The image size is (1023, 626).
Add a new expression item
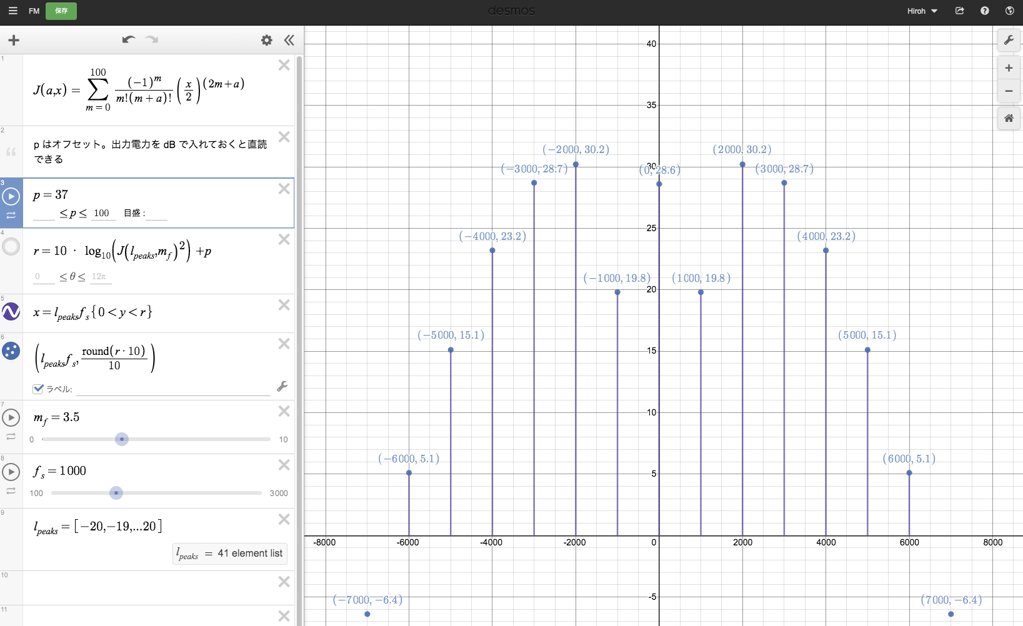click(14, 41)
